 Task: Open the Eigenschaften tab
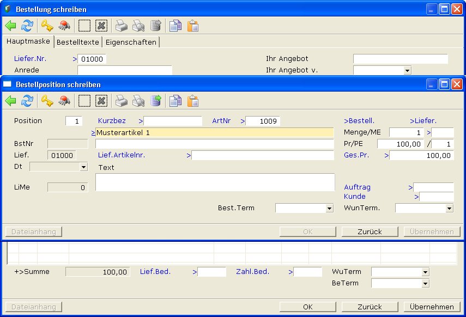click(131, 42)
